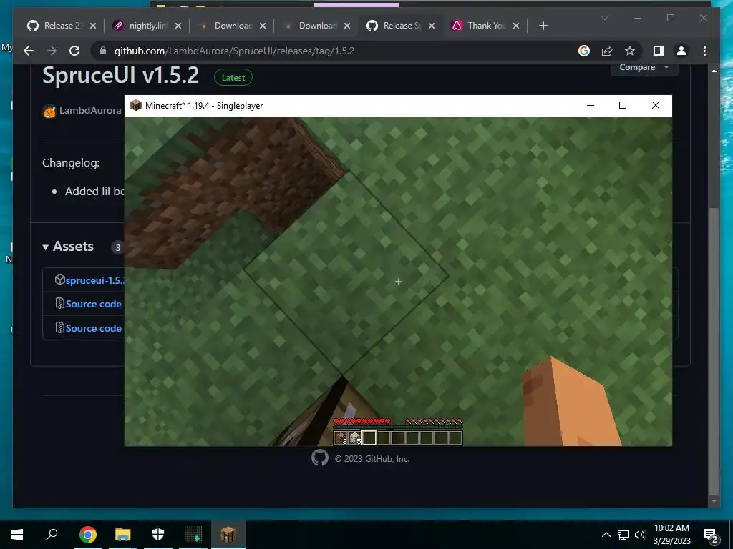
Task: Open the LambdAurora author profile link
Action: [90, 111]
